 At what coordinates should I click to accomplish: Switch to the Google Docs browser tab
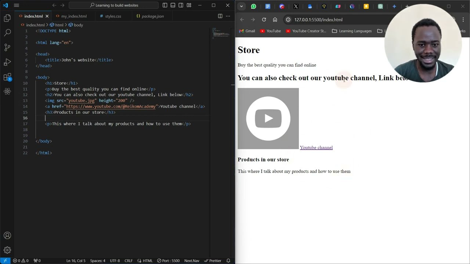pyautogui.click(x=268, y=6)
